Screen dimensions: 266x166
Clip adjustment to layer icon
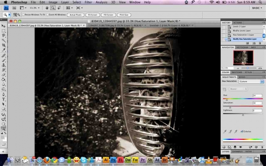click(x=235, y=147)
